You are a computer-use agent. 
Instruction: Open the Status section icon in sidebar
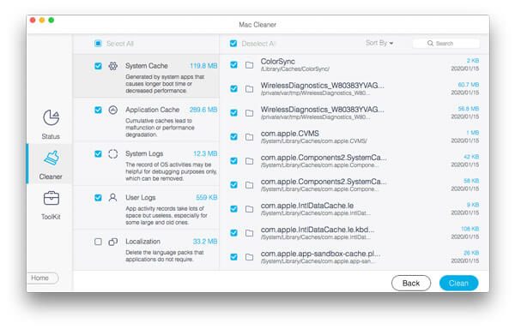point(51,117)
